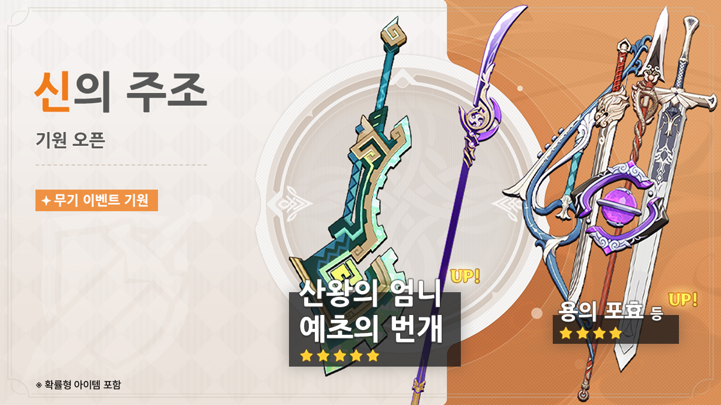The height and width of the screenshot is (405, 721).
Task: Click the UP! badge above 산왕의 엄니
Action: [465, 277]
